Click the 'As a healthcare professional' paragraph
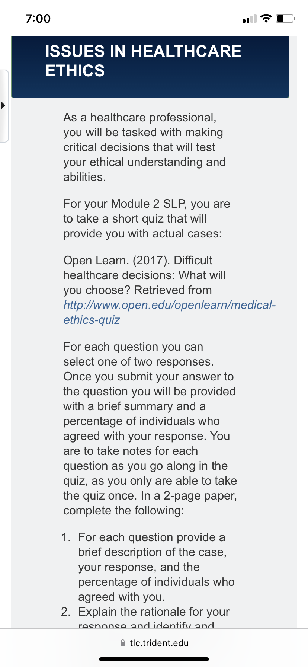Viewport: 308px width, 667px height. point(144,147)
